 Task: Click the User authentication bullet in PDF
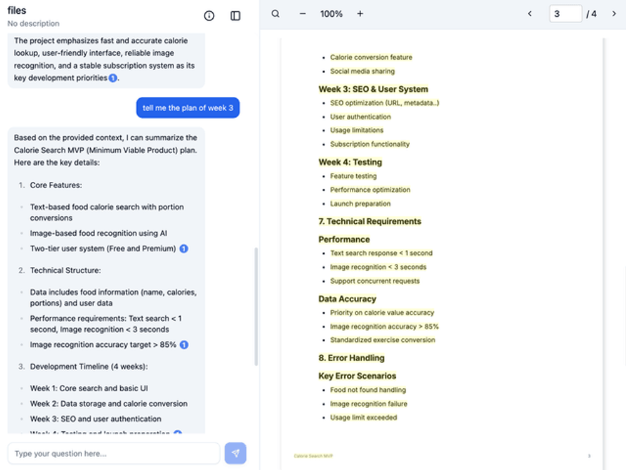click(x=361, y=117)
